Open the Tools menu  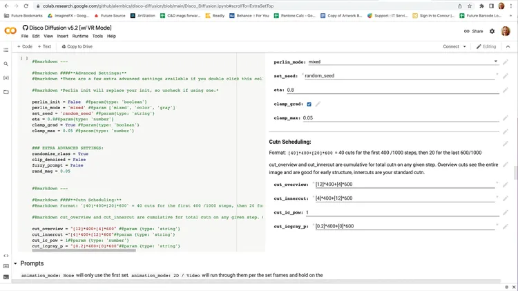tap(97, 36)
